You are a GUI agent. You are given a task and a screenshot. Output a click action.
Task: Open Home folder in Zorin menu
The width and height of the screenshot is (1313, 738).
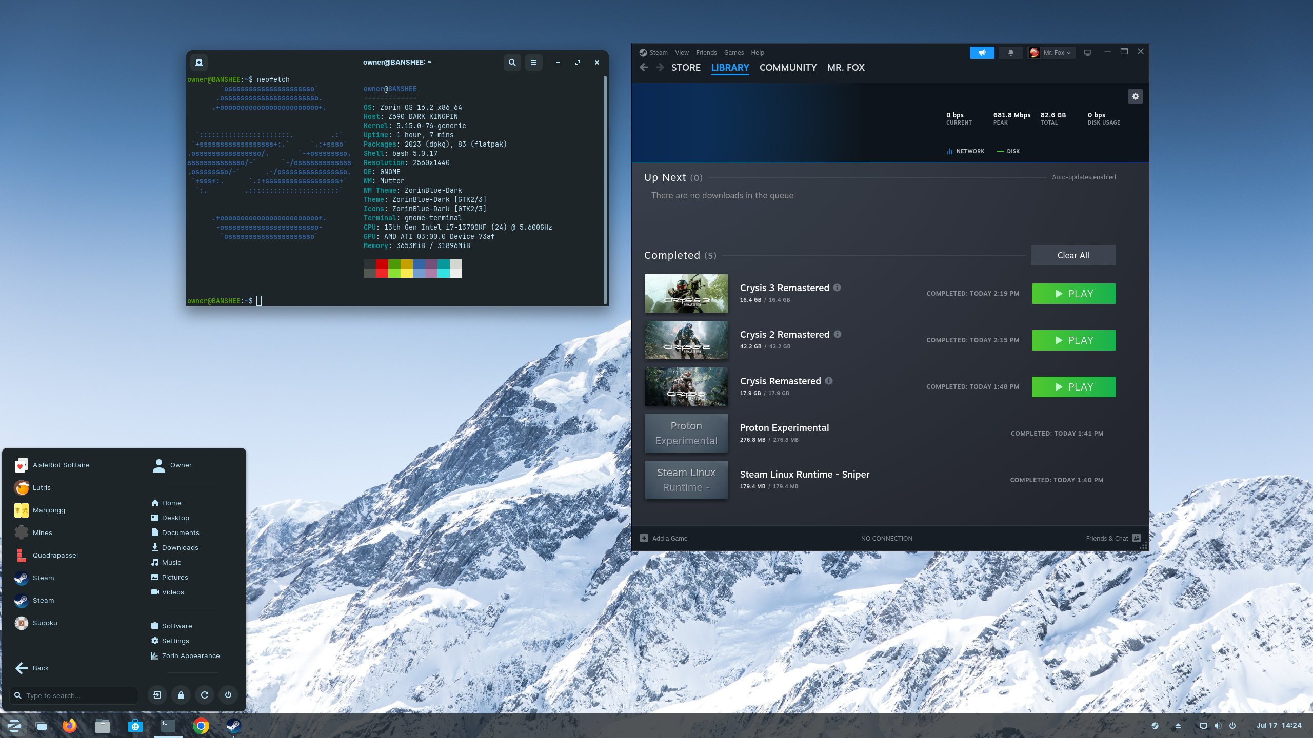[x=166, y=503]
